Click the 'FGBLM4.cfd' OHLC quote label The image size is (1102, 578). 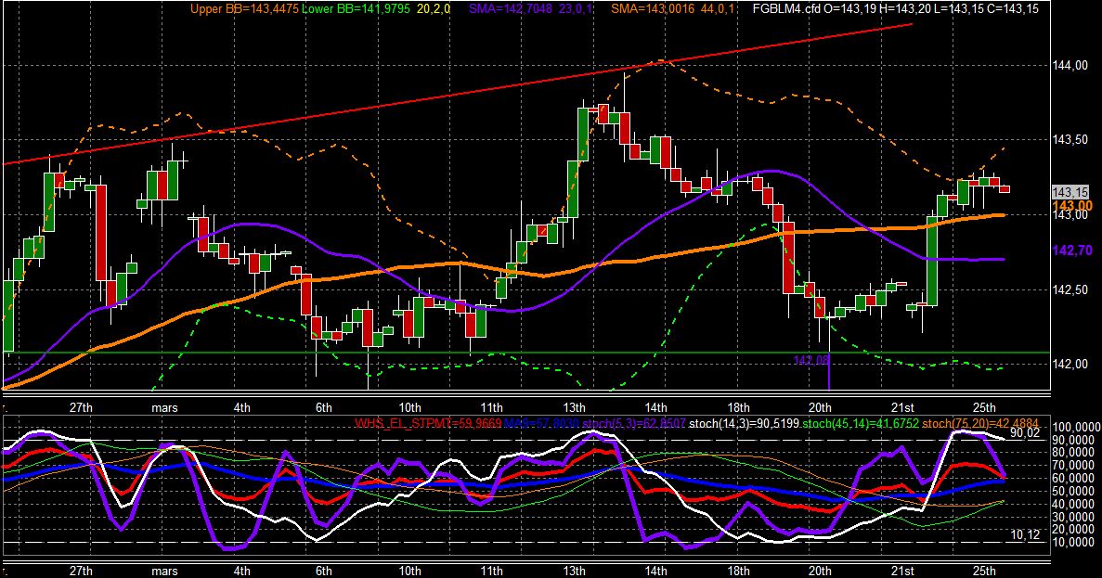tap(895, 9)
